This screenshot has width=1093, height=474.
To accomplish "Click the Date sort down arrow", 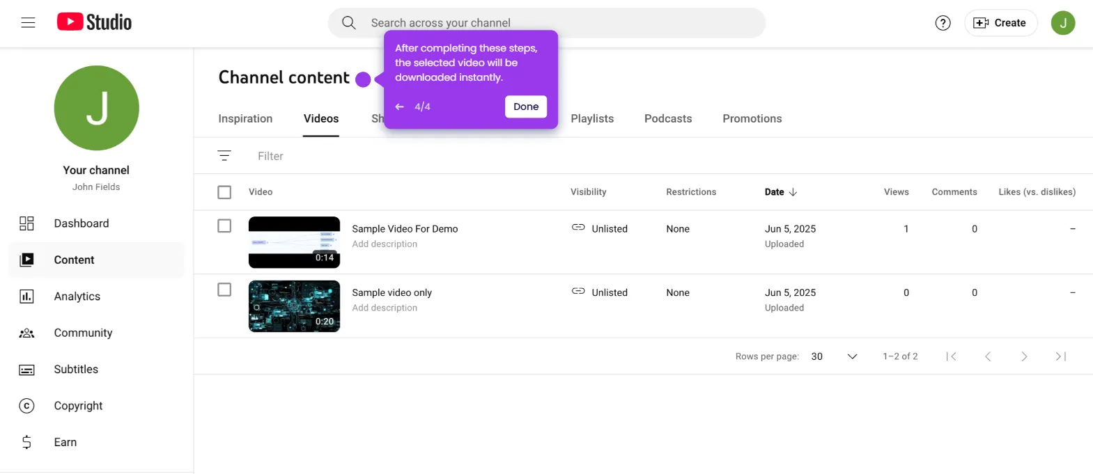I will pyautogui.click(x=793, y=192).
